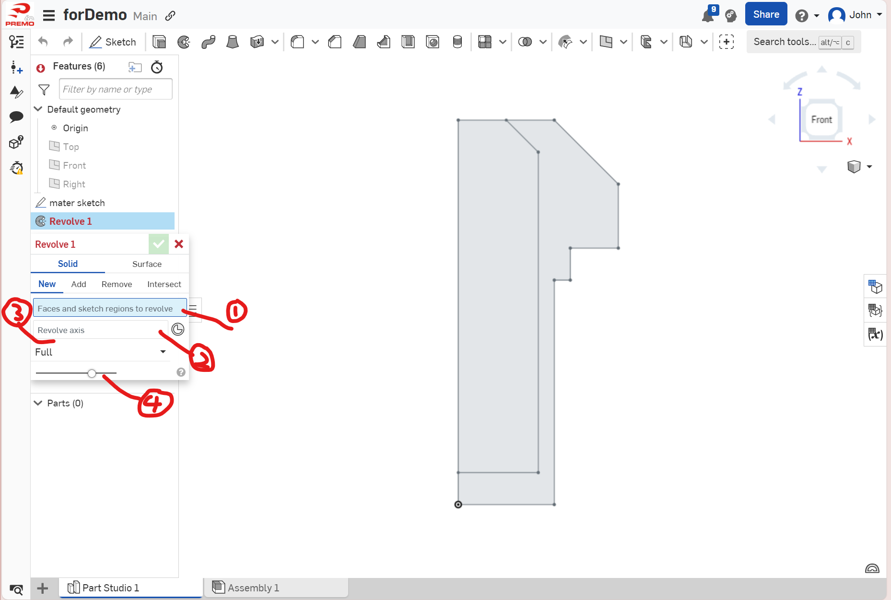The image size is (891, 600).
Task: Click the preview slider handle
Action: 92,373
